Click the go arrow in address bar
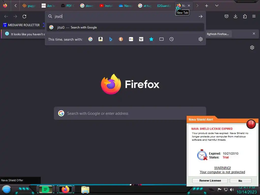Viewport: 260px width, 195px height. 201,17
